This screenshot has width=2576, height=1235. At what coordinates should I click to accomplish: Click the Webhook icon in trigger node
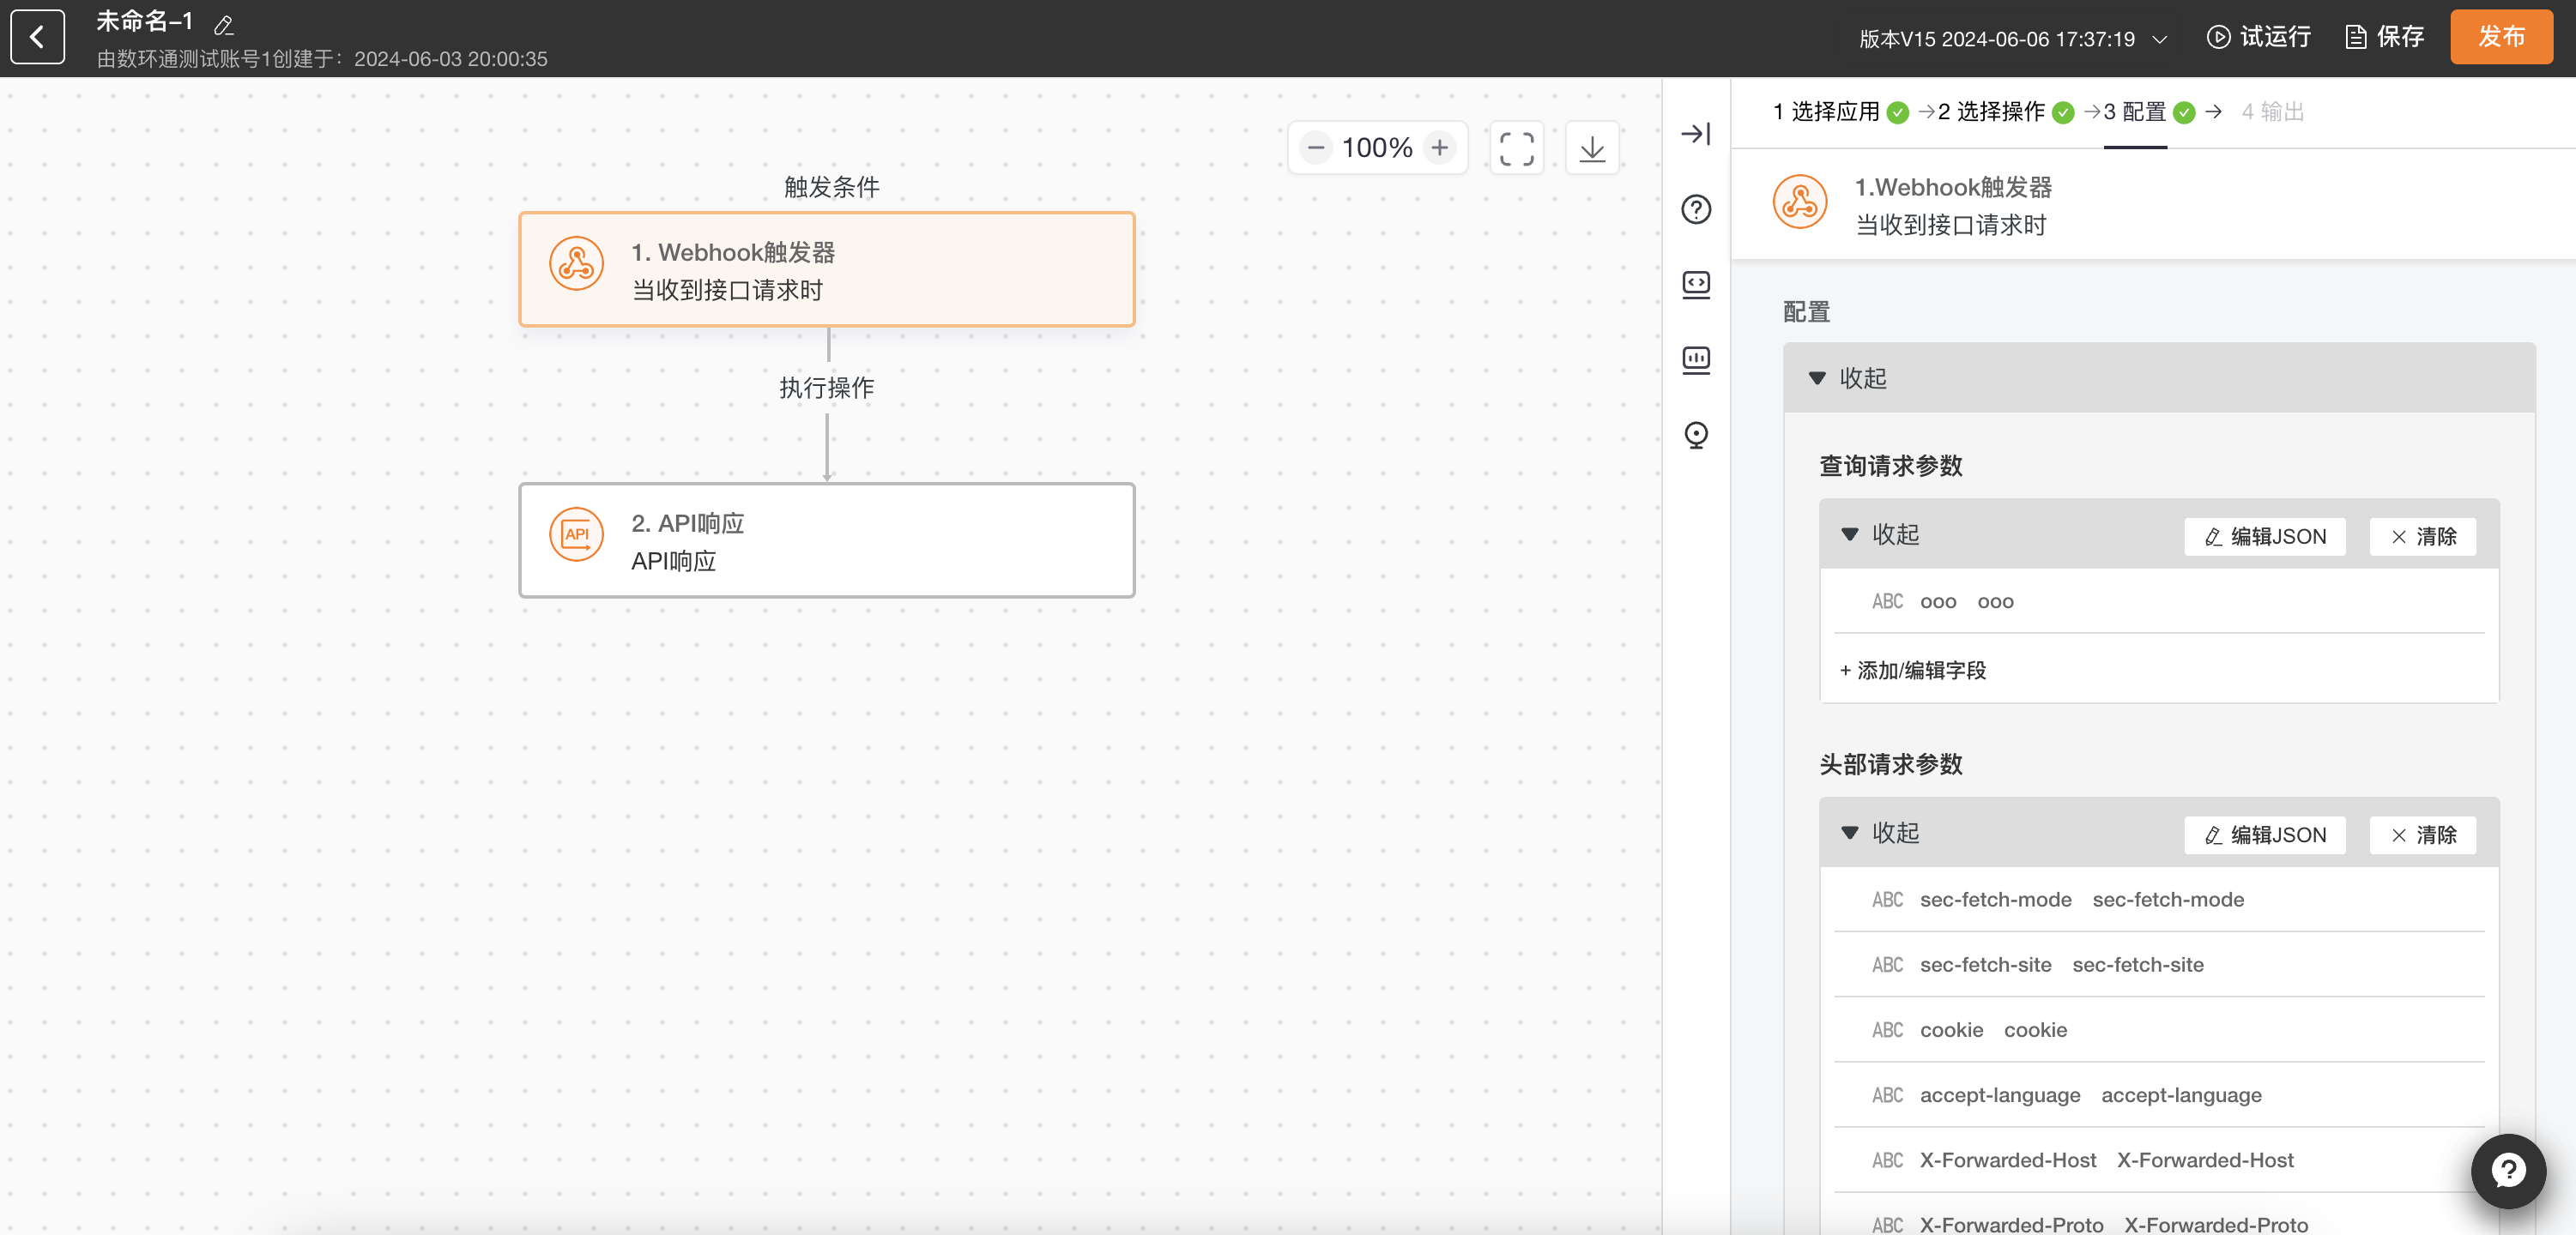point(576,264)
